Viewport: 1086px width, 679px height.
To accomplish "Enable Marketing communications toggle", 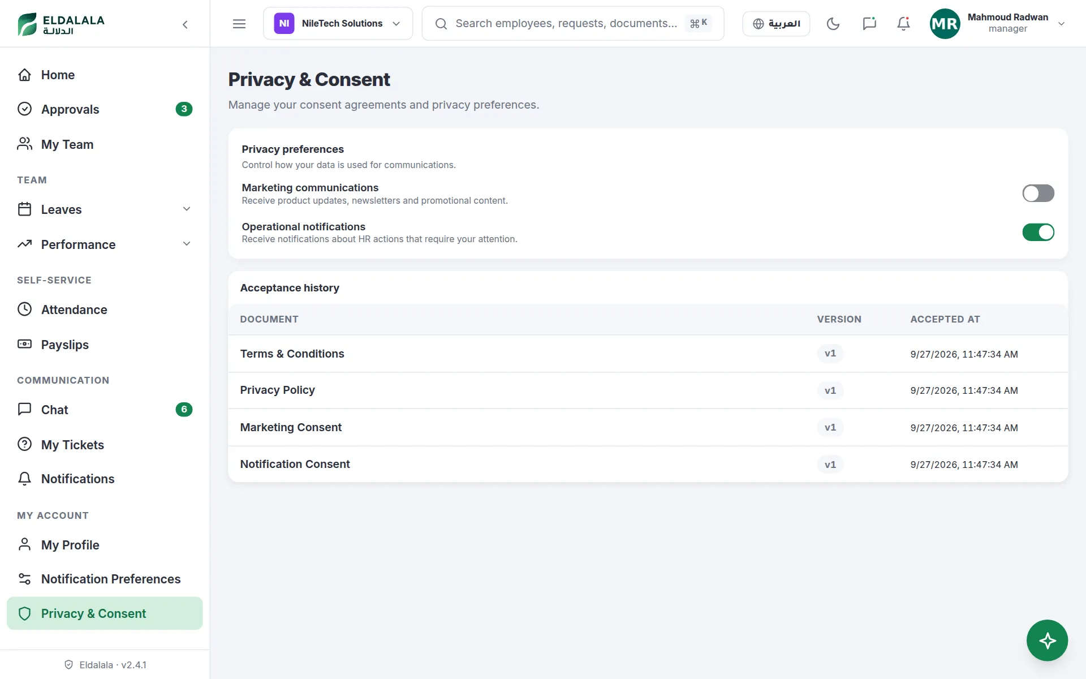I will (1038, 194).
